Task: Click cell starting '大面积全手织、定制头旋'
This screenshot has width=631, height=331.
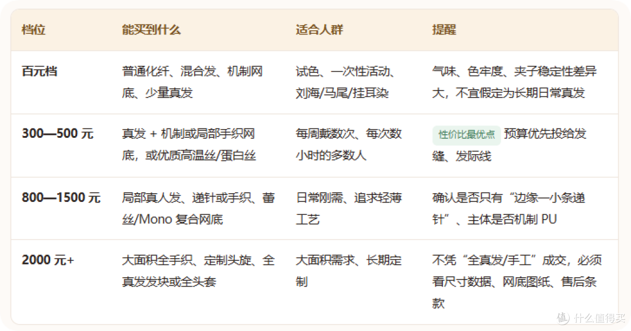Action: [199, 271]
